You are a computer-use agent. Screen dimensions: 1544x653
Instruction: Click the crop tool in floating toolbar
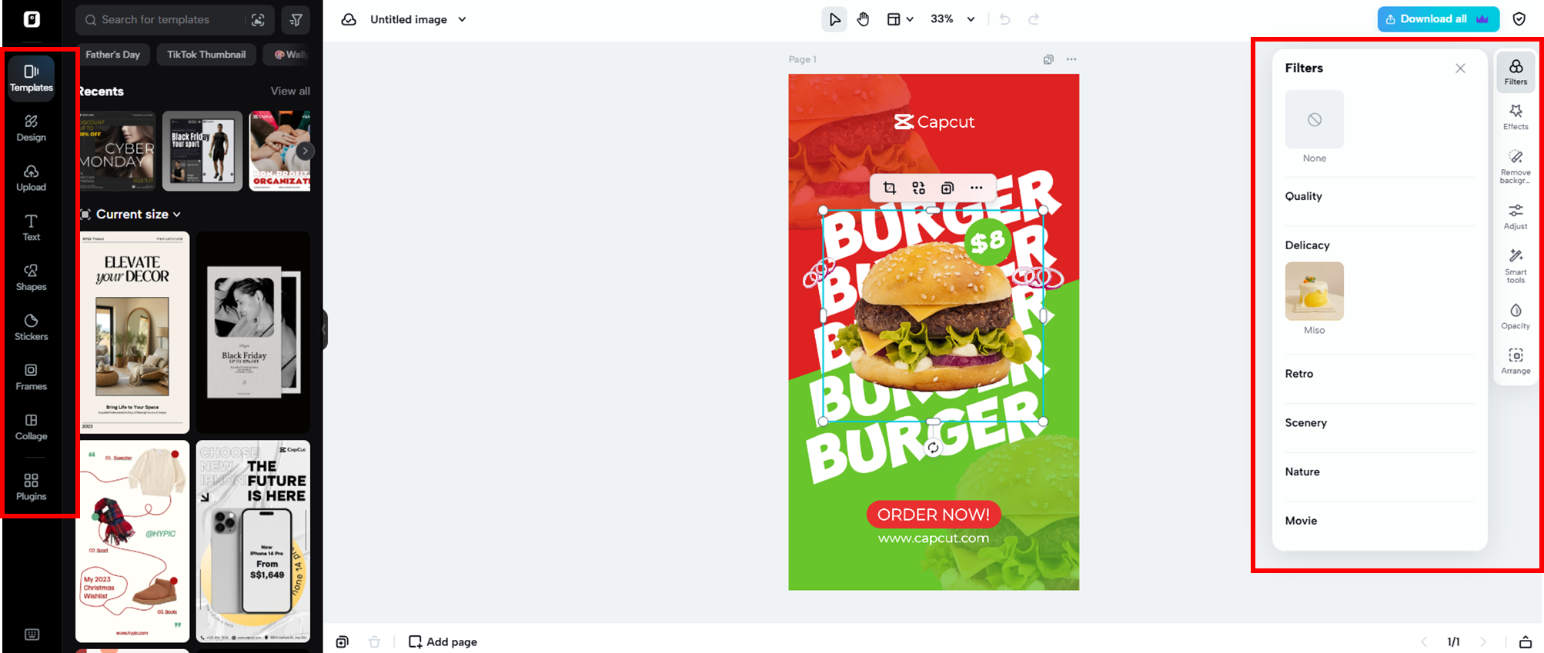click(x=890, y=188)
